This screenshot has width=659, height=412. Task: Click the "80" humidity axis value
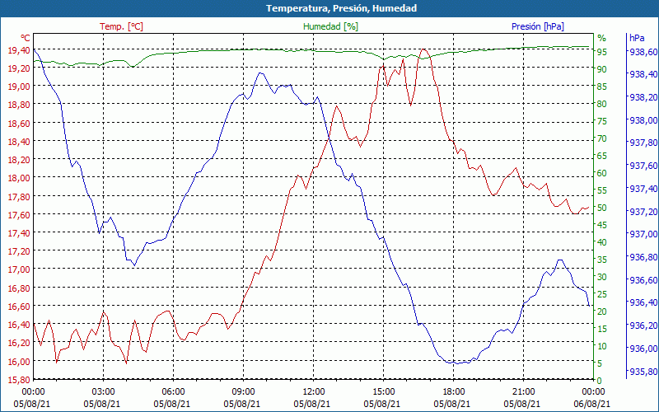602,104
